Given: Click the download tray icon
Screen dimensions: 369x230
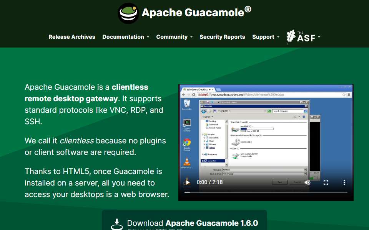Looking at the screenshot, I should pyautogui.click(x=117, y=224).
